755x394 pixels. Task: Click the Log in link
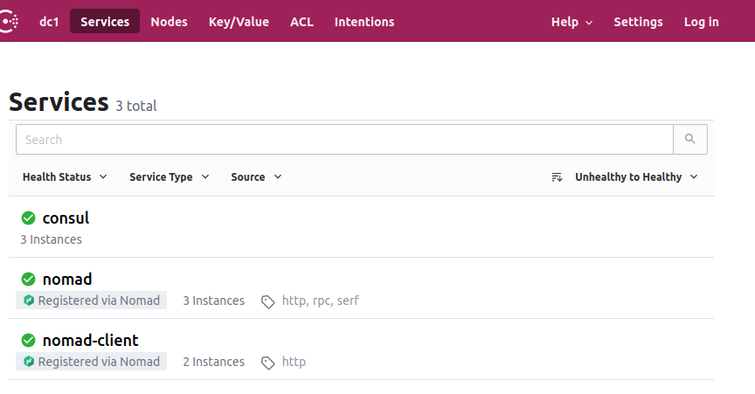[x=701, y=22]
